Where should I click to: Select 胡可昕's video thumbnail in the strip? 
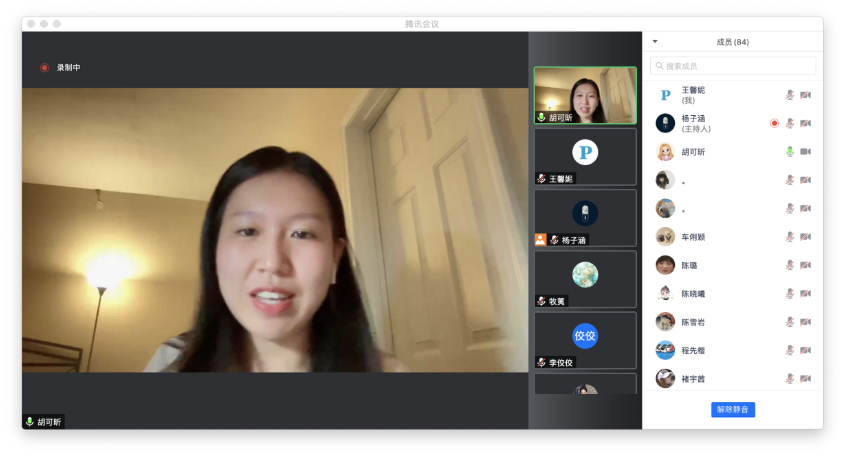(585, 95)
